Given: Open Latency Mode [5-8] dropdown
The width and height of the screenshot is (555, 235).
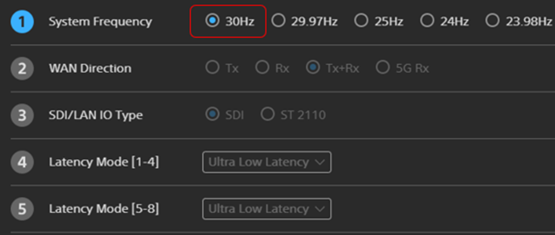Looking at the screenshot, I should click(267, 209).
